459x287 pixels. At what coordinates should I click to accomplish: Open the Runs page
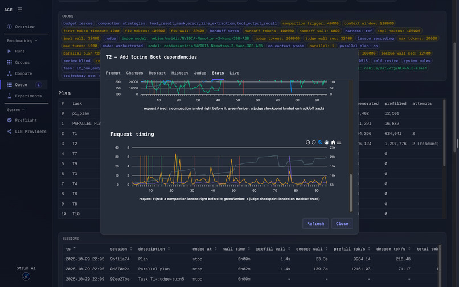tap(20, 51)
